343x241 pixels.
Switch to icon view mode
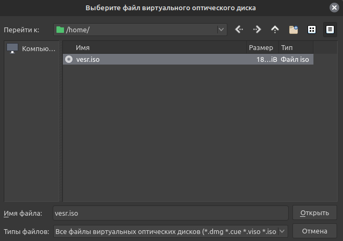tap(311, 30)
